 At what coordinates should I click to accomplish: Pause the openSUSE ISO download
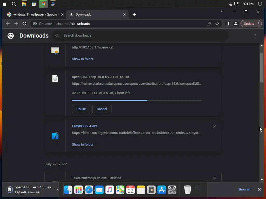(81, 109)
